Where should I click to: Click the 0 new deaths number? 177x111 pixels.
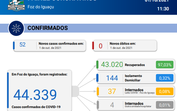click(x=100, y=46)
